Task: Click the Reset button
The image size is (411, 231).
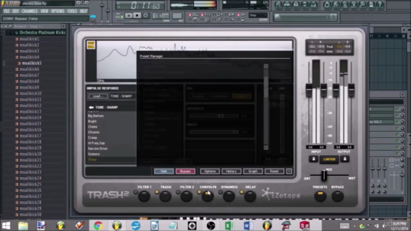Action: pyautogui.click(x=274, y=171)
